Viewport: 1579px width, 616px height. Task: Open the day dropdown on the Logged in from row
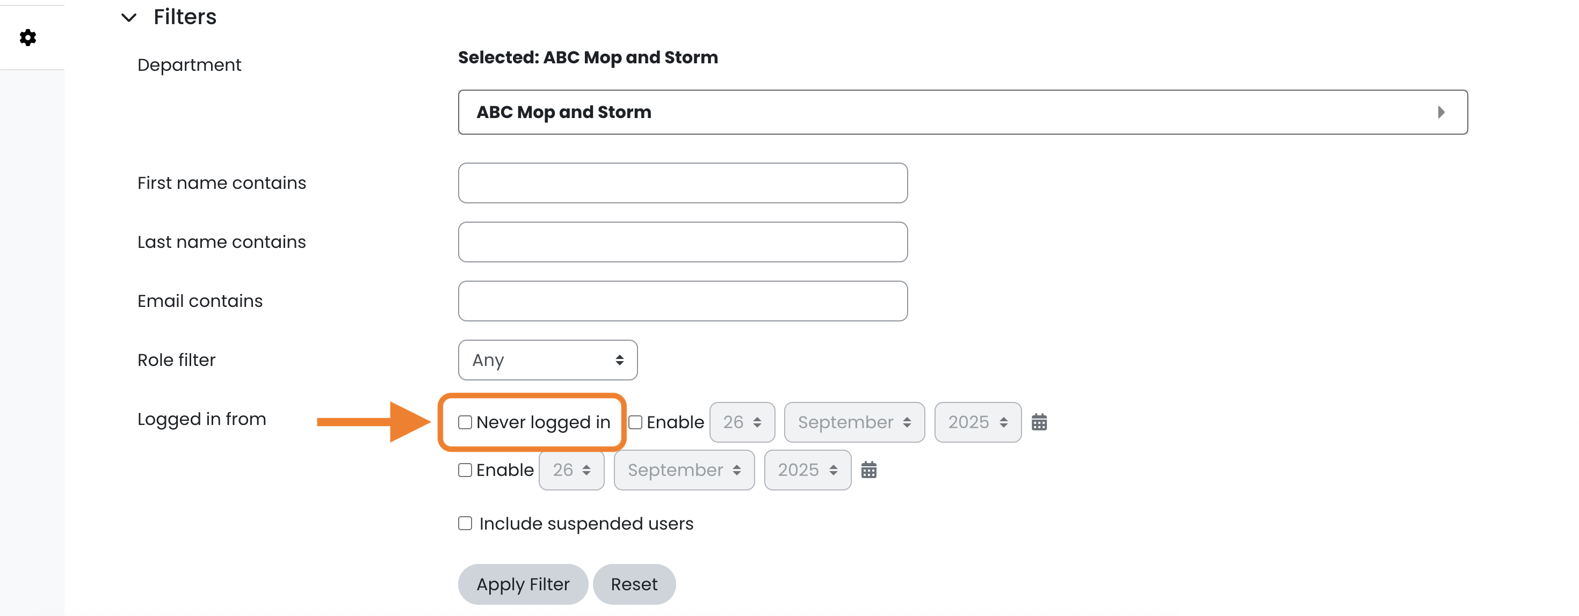pos(742,422)
